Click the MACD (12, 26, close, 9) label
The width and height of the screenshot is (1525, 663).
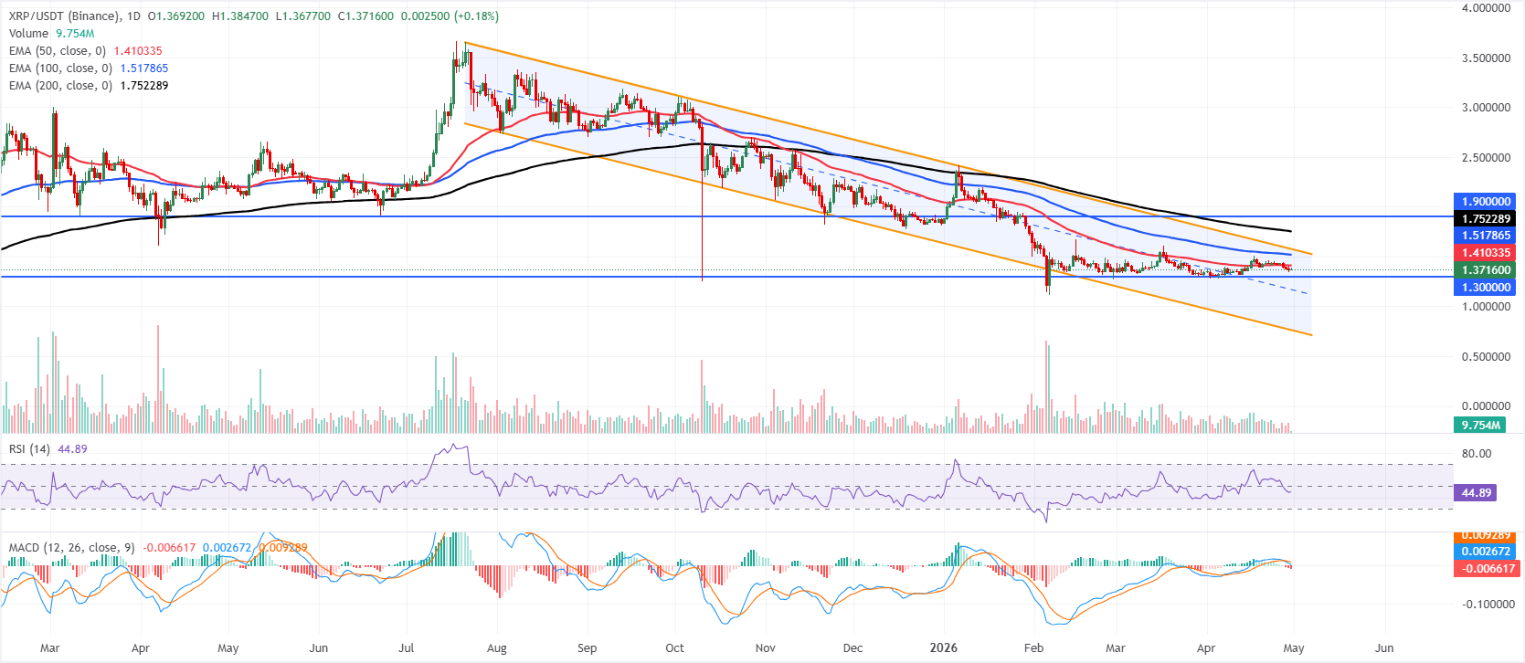coord(71,548)
